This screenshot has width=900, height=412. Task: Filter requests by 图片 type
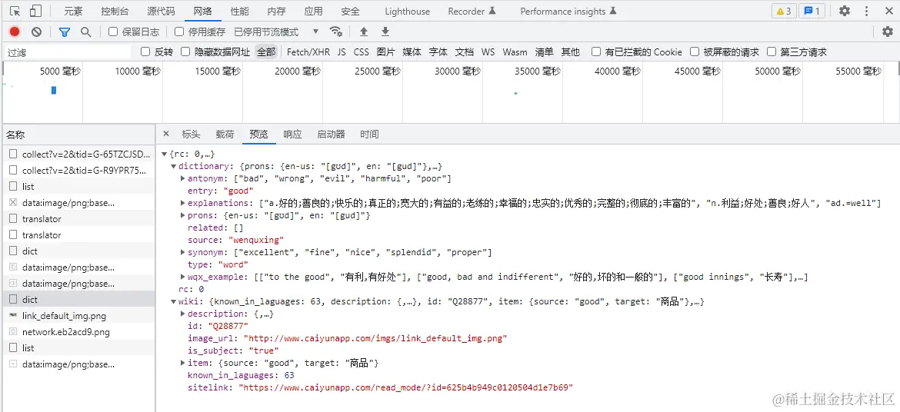coord(385,51)
